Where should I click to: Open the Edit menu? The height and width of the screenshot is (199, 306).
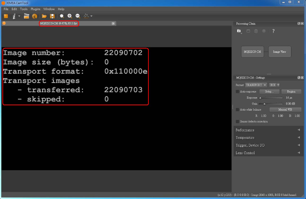14,9
